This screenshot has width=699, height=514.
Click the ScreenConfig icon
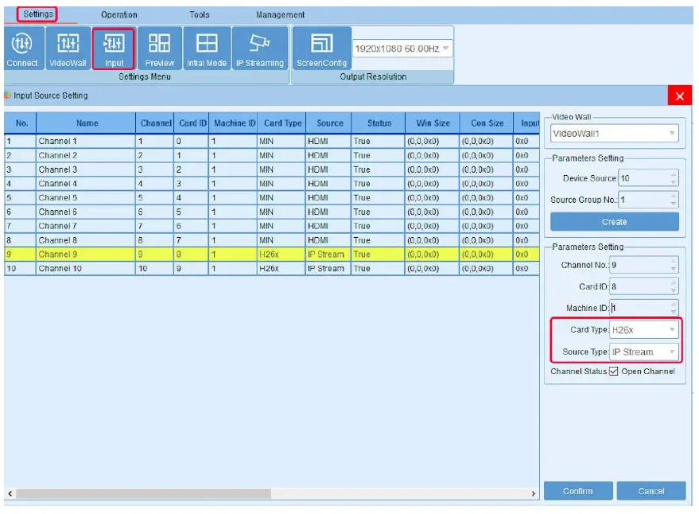pos(321,49)
